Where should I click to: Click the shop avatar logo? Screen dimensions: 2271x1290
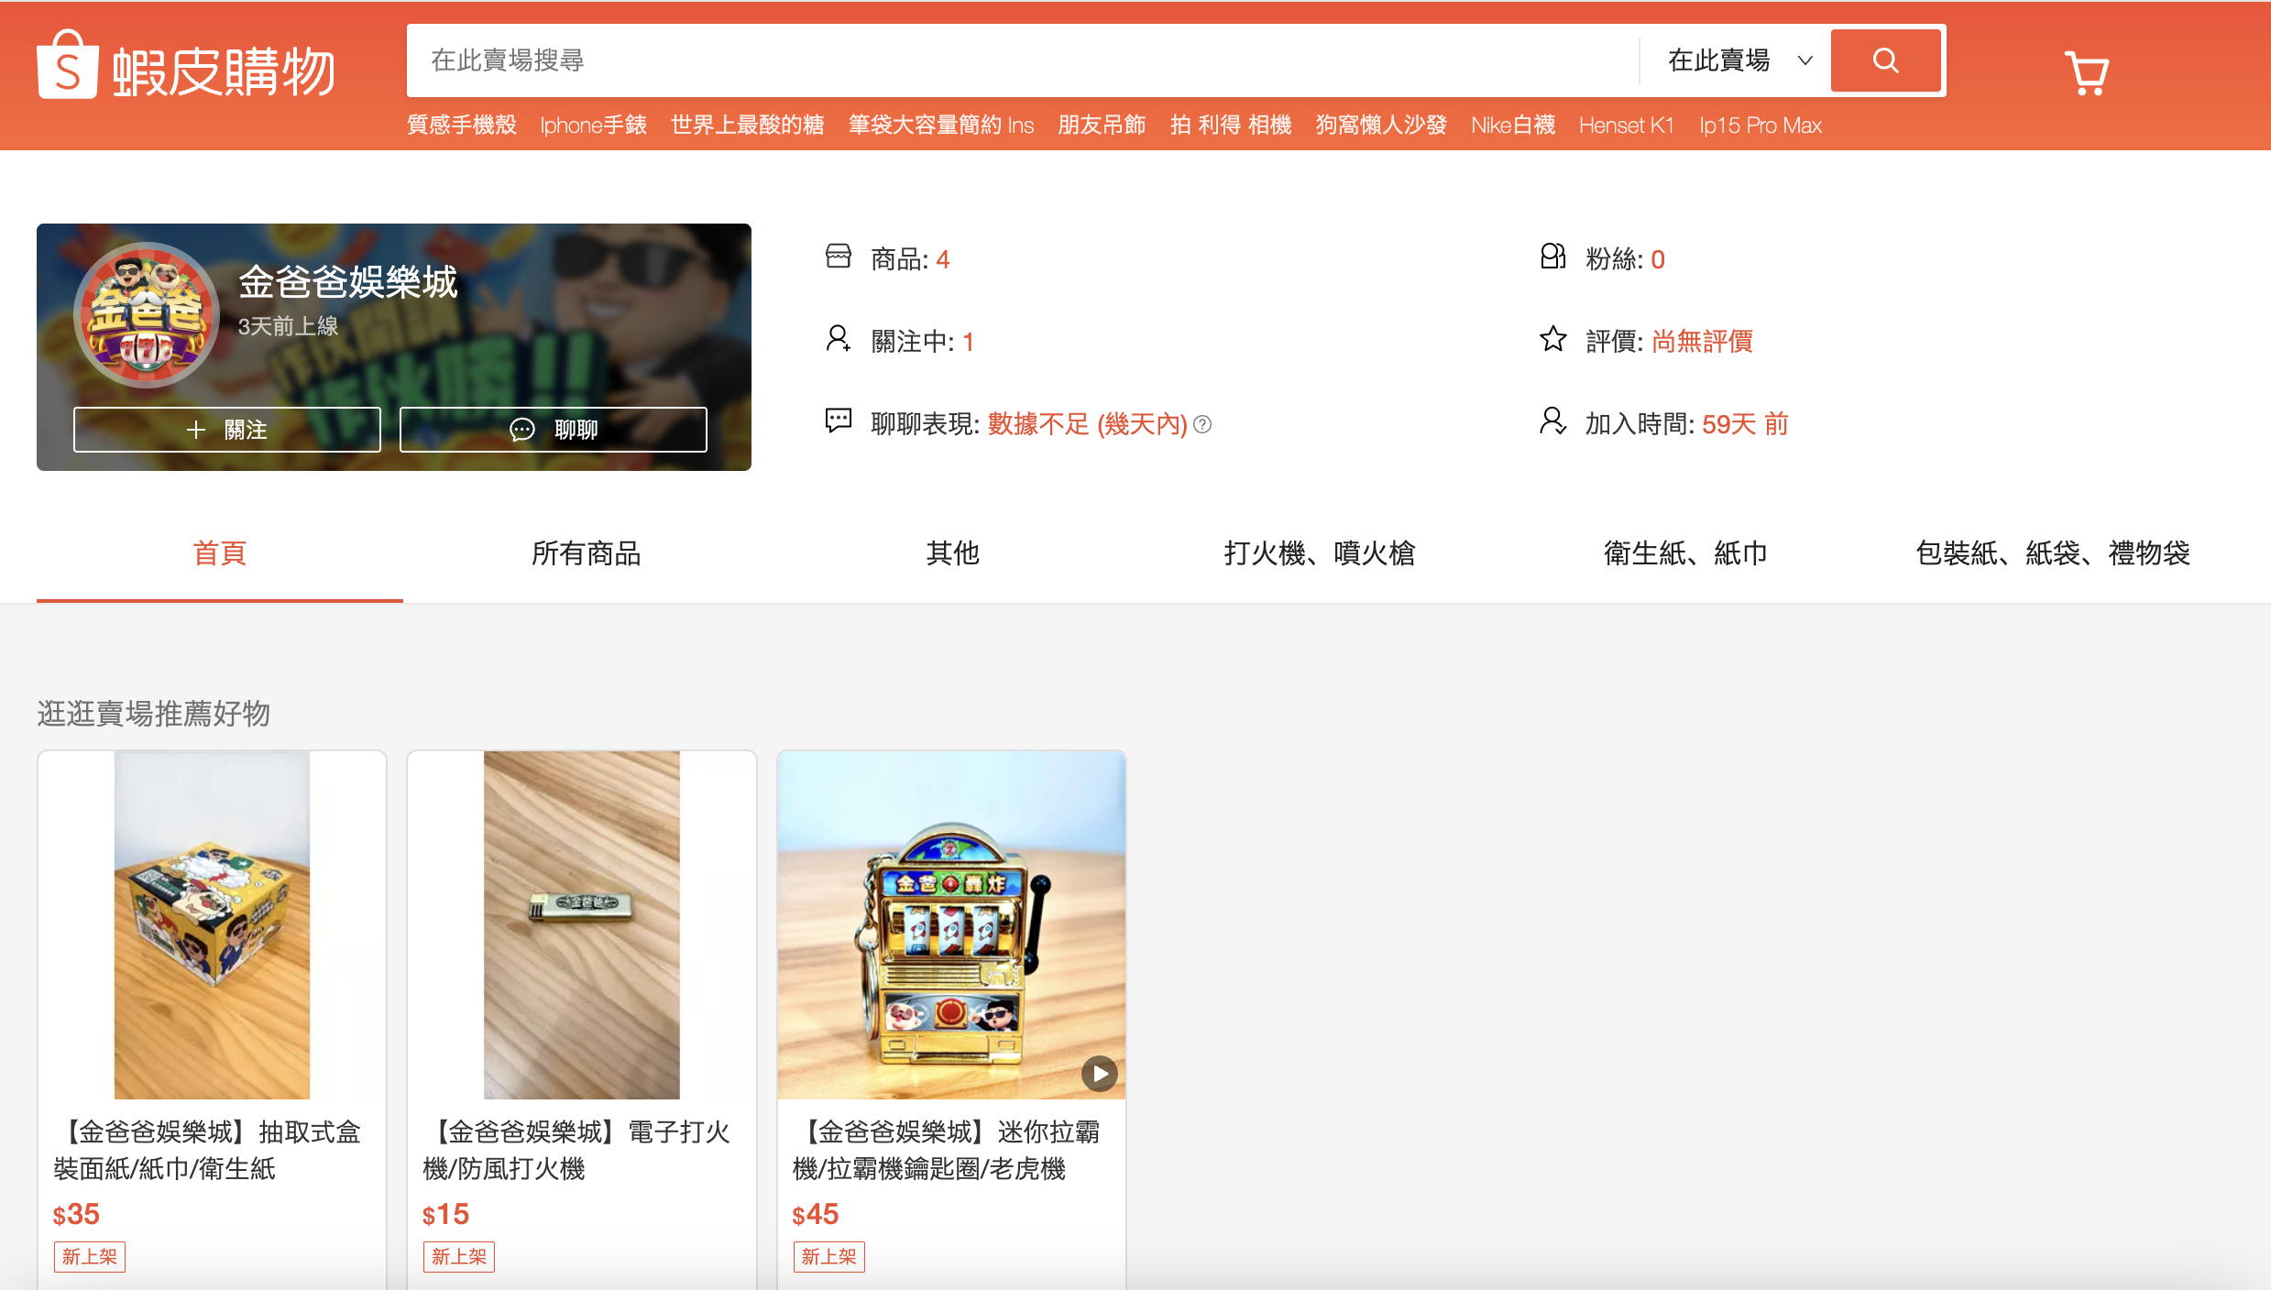[147, 315]
